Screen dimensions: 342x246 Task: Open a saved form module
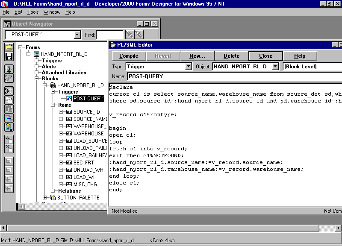[x=9, y=46]
